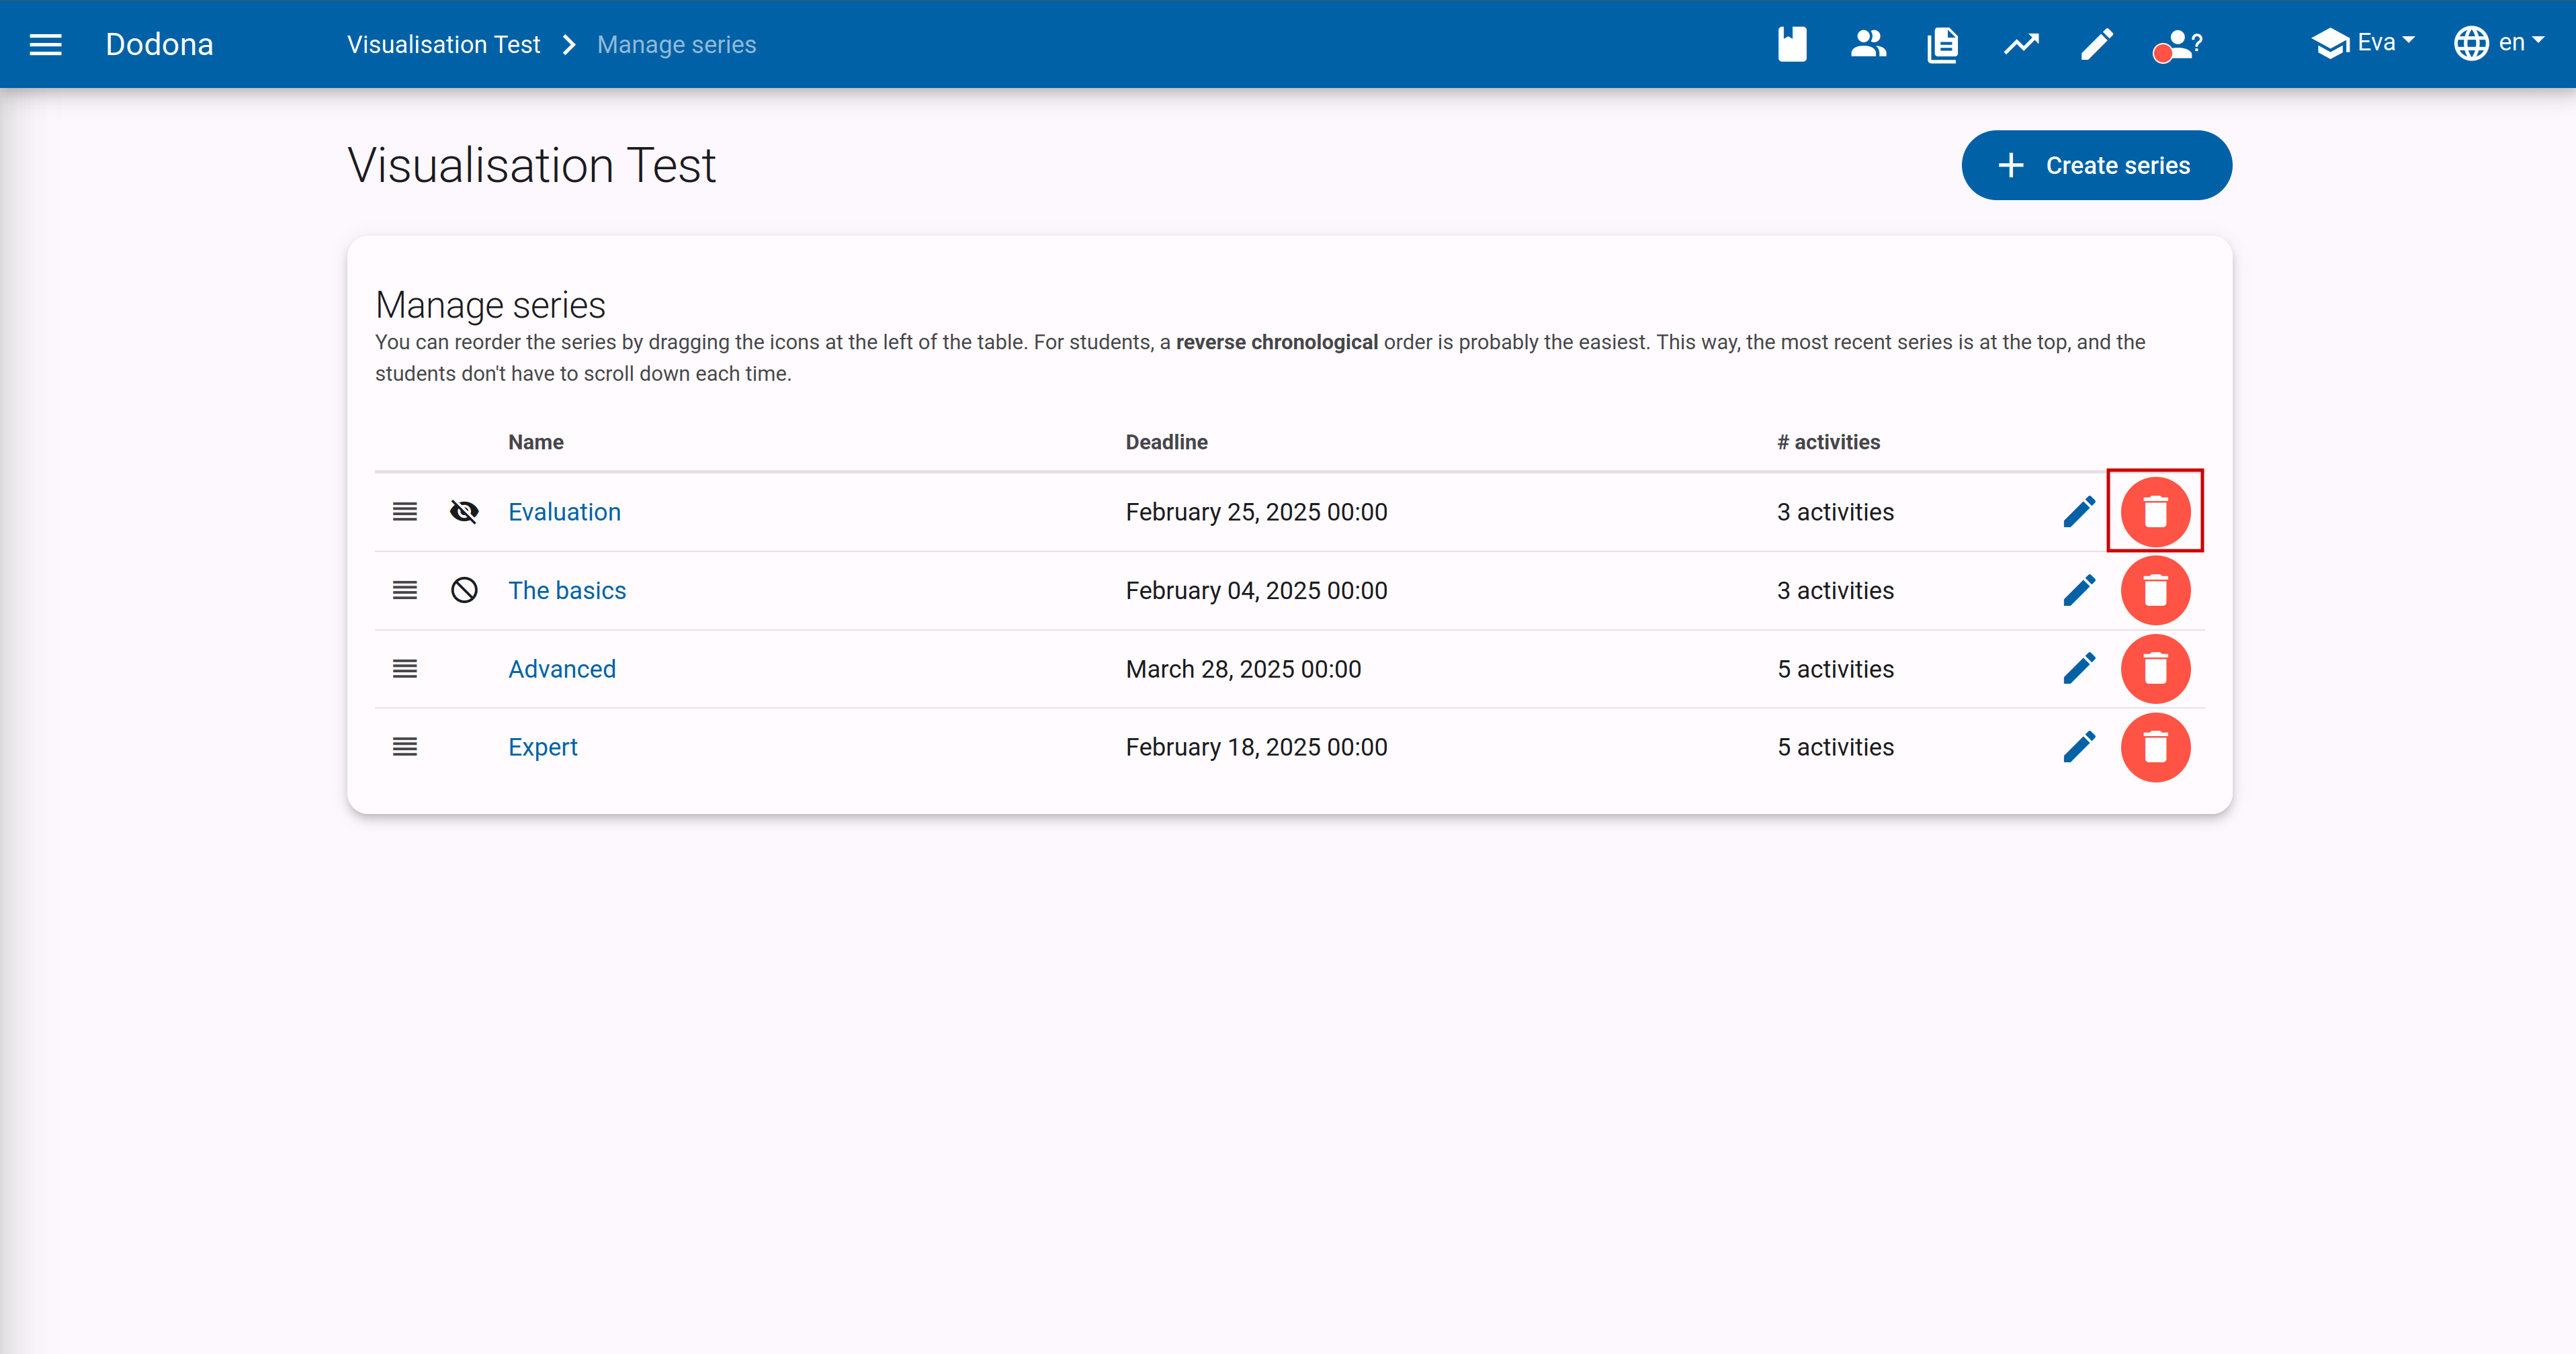Select deadline February 18, 2025 00:00

1256,746
